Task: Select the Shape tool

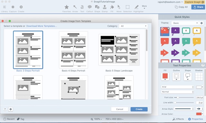Action: (x=97, y=7)
